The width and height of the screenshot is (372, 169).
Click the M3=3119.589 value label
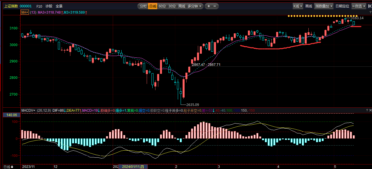click(x=75, y=12)
